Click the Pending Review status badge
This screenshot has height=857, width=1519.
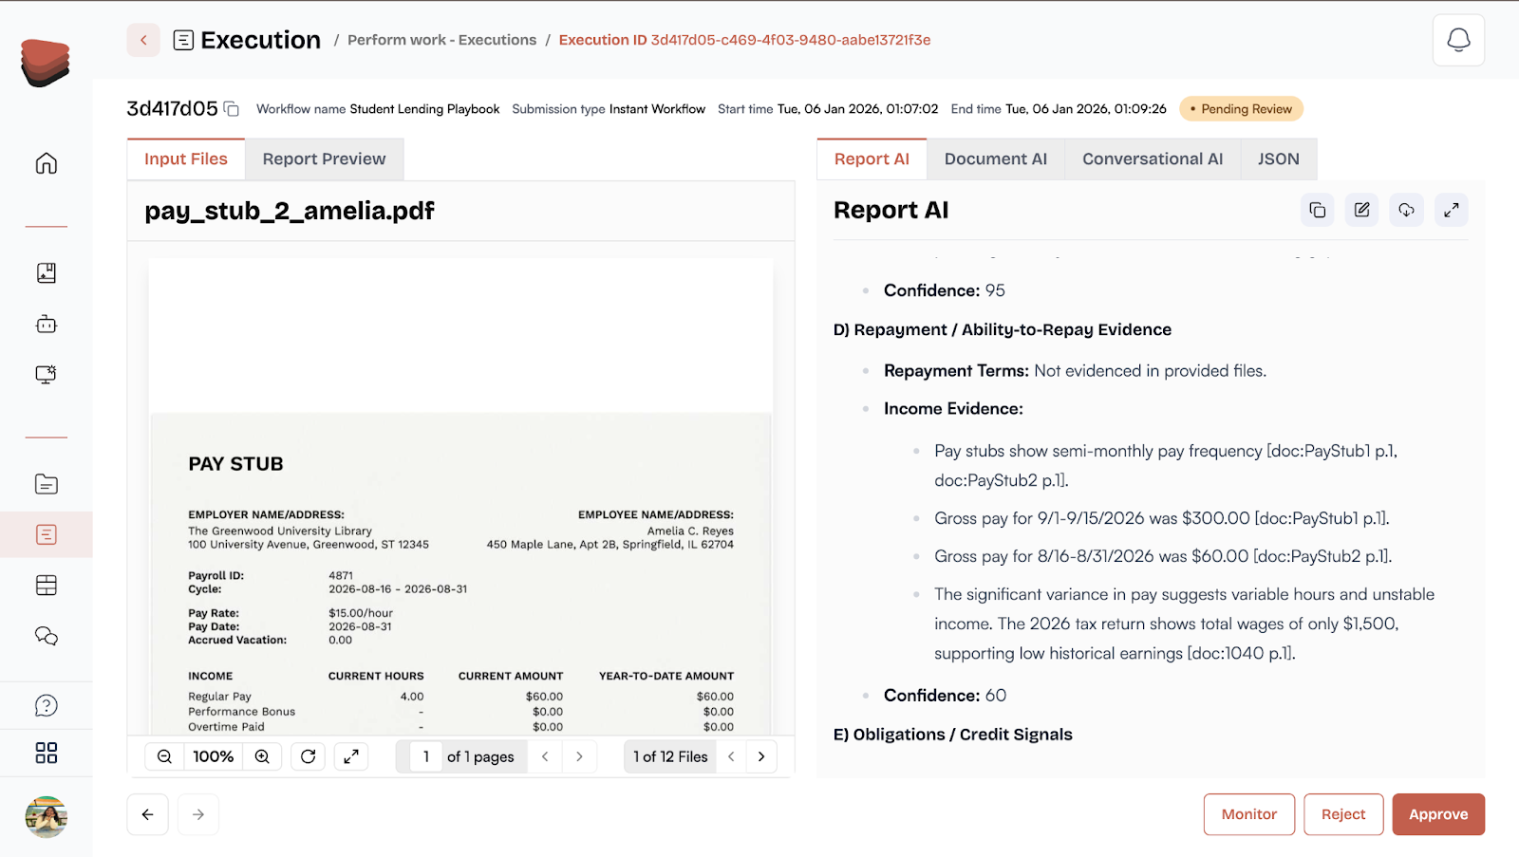click(x=1241, y=109)
